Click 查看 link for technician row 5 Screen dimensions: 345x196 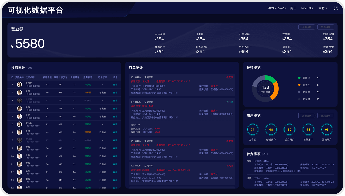(x=115, y=117)
